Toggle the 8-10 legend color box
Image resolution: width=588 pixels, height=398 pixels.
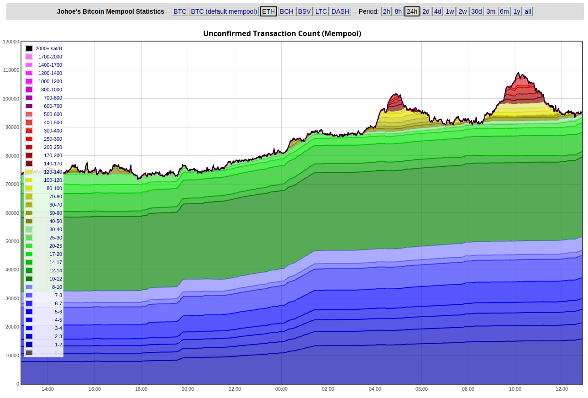29,287
